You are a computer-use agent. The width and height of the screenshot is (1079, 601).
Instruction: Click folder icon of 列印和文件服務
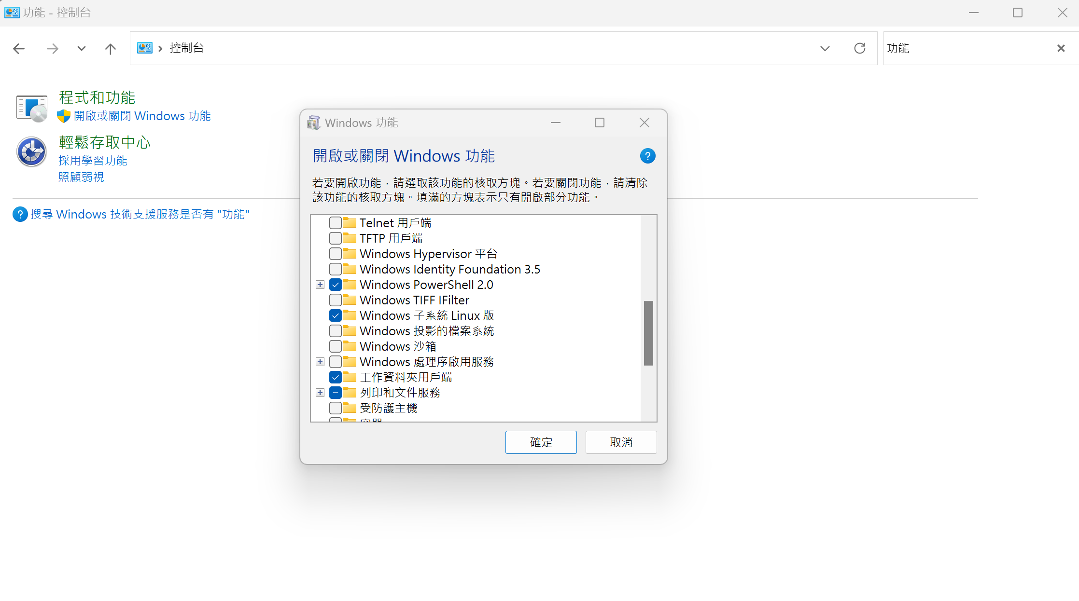coord(350,393)
